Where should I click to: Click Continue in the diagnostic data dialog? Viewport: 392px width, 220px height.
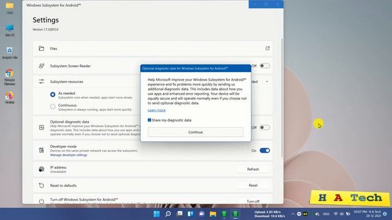(195, 132)
